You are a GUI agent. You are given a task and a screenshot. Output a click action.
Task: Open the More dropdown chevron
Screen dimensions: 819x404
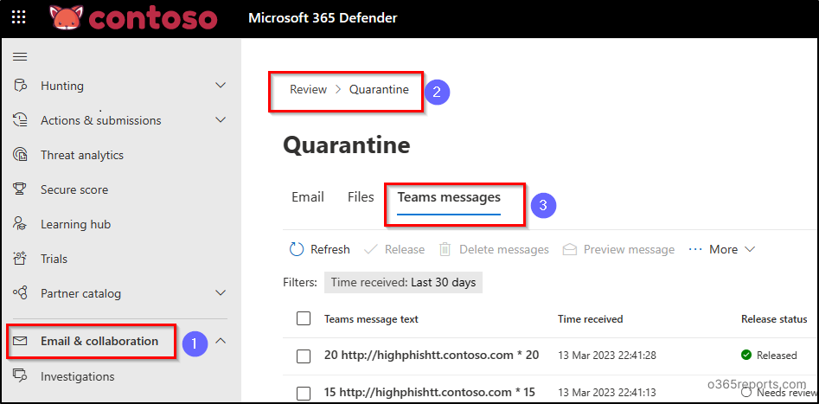pyautogui.click(x=750, y=250)
